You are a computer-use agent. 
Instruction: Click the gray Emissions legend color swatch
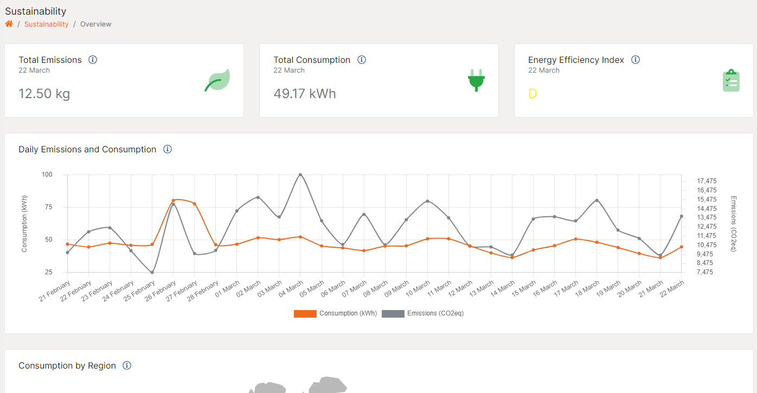tap(393, 313)
